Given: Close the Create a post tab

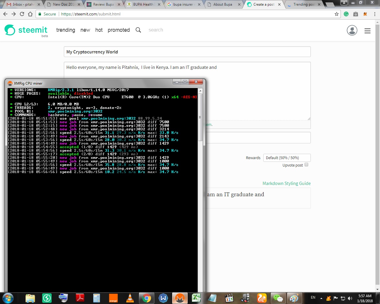Looking at the screenshot, I should (279, 4).
